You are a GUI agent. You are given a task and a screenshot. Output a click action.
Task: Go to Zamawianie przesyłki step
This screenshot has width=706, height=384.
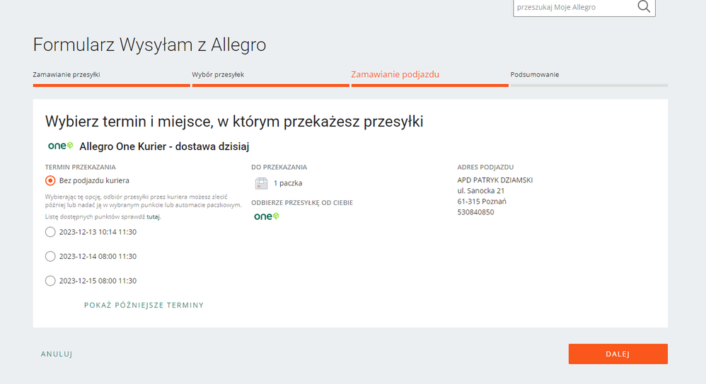(66, 74)
